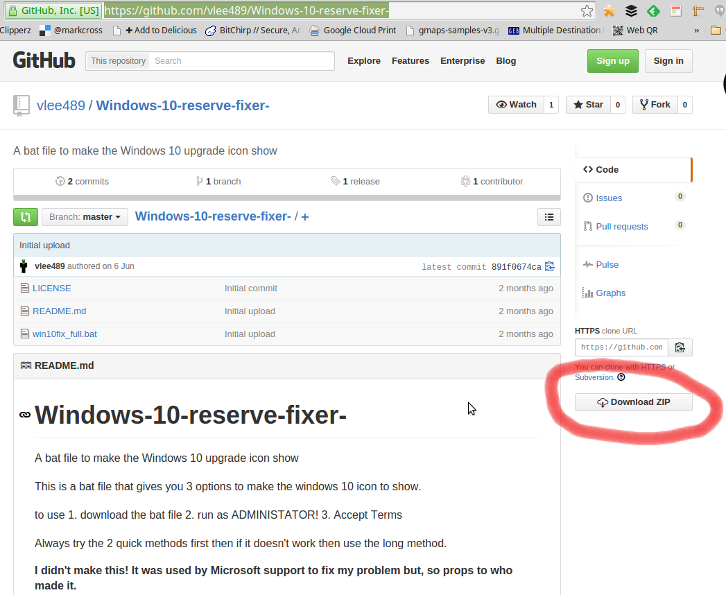This screenshot has width=726, height=595.
Task: Click the README.md file icon in file list
Action: (x=24, y=311)
